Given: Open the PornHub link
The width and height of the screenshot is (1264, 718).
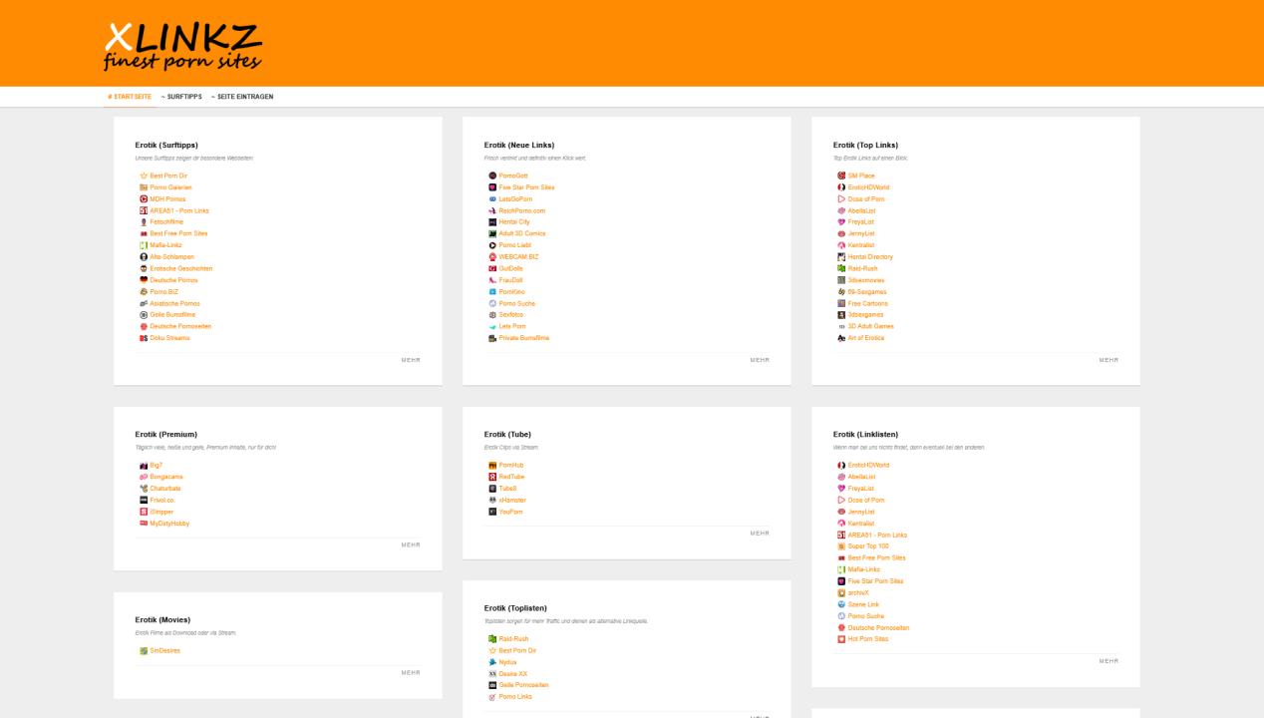Looking at the screenshot, I should (511, 465).
